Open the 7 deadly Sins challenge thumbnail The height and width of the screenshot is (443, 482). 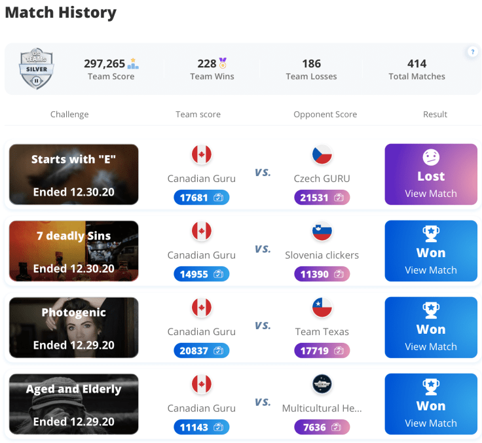pyautogui.click(x=74, y=251)
